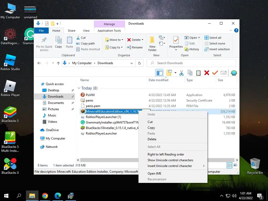
Task: Click Select none in ribbon
Action: click(x=215, y=43)
